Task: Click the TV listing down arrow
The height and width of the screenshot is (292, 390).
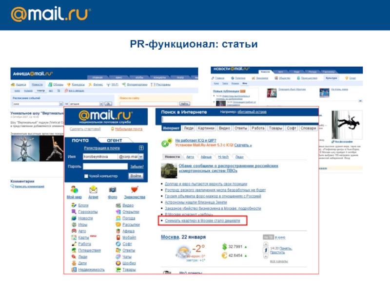Action: click(266, 256)
